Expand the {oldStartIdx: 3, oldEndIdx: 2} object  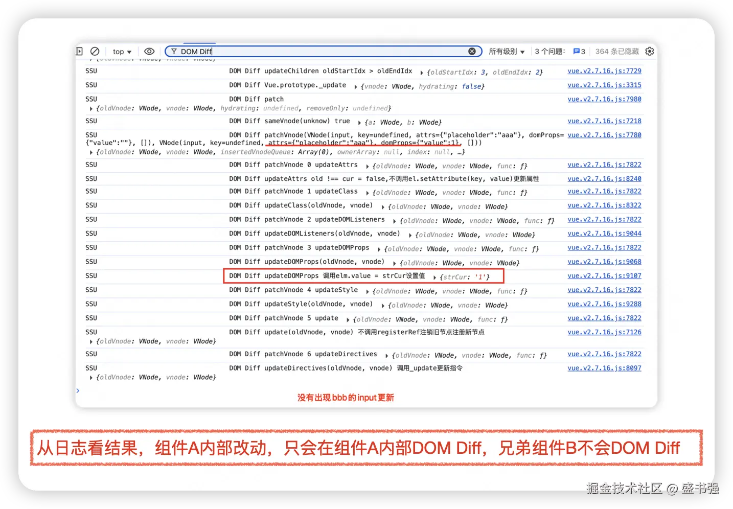click(422, 73)
